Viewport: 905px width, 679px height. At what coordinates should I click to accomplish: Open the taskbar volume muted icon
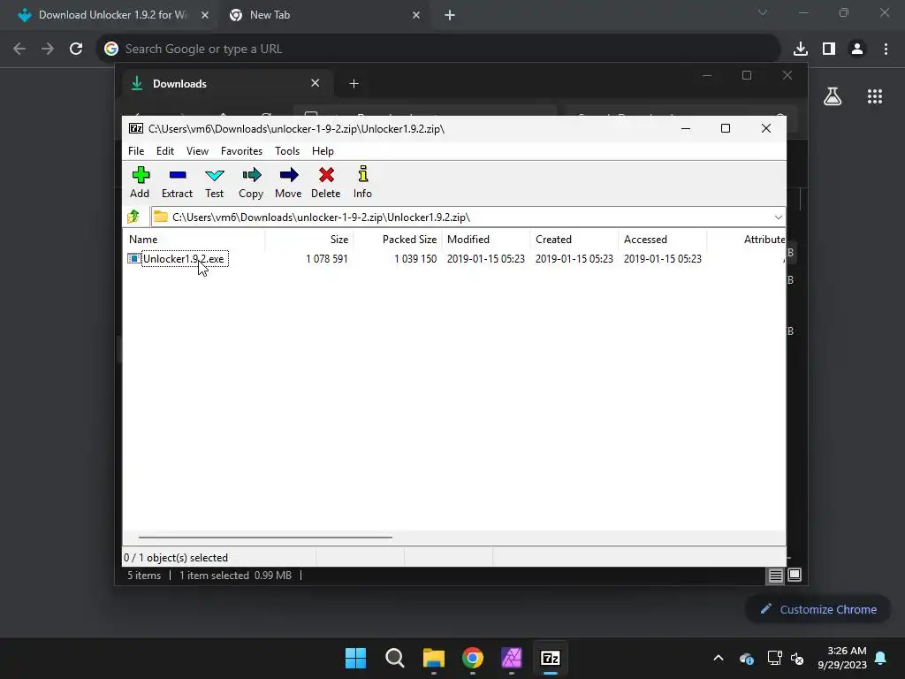click(797, 658)
